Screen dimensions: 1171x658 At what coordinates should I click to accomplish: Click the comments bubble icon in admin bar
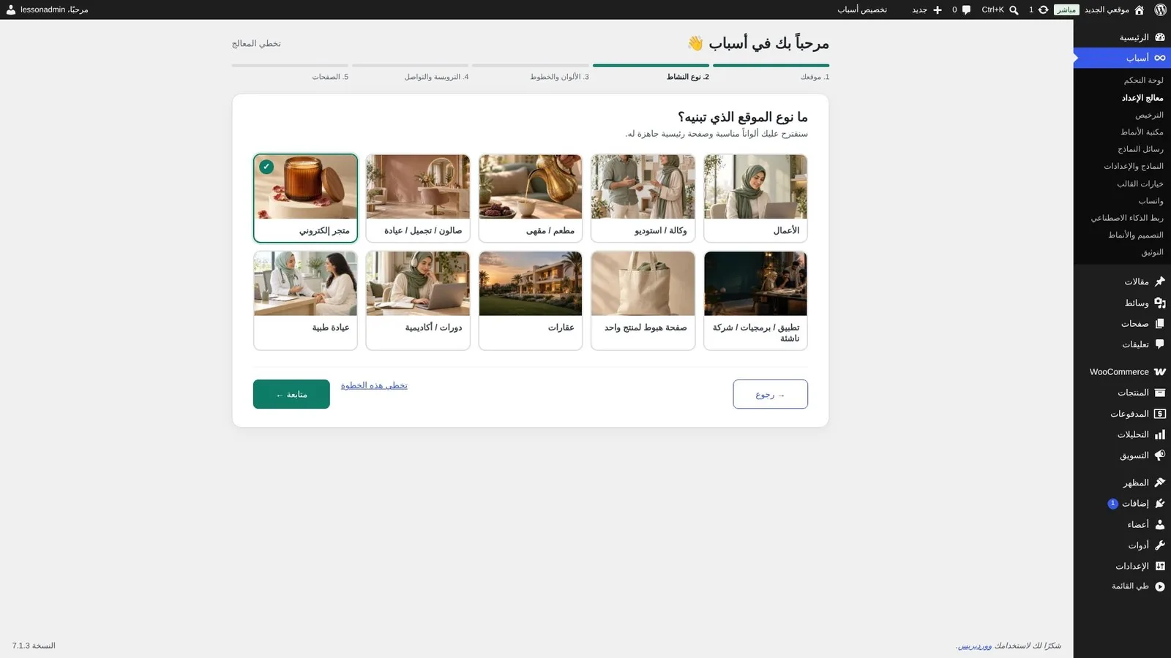tap(966, 10)
